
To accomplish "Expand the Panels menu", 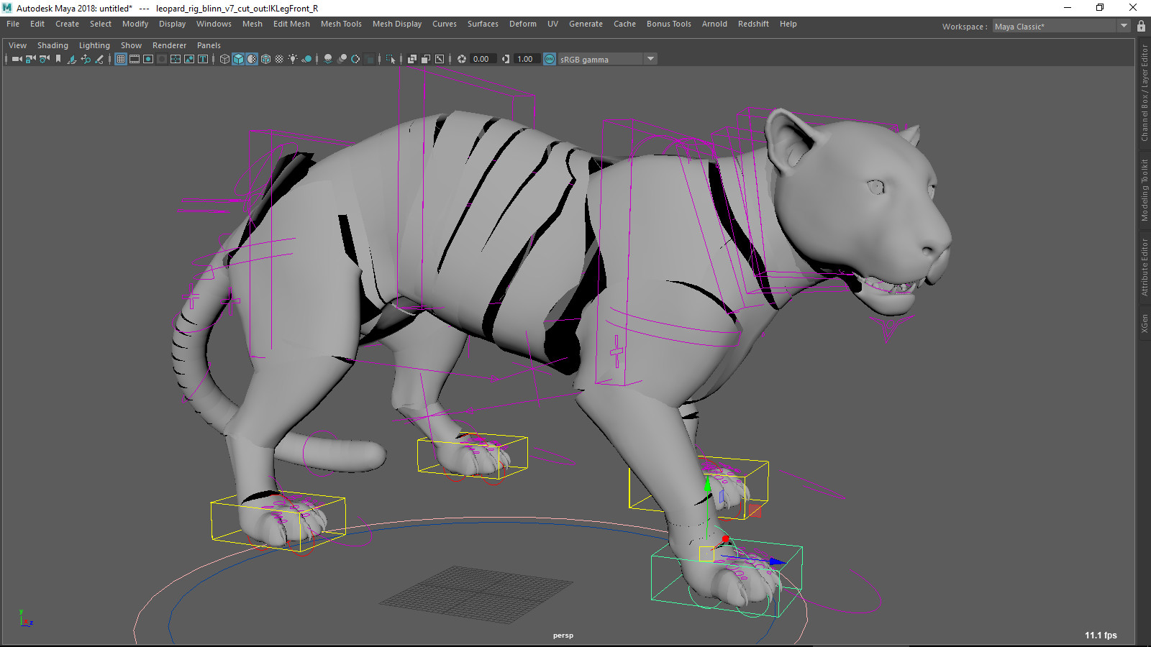I will coord(209,45).
